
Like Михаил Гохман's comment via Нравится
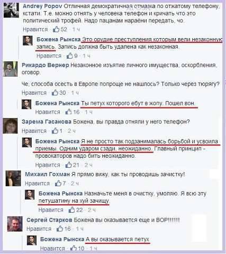(37, 184)
